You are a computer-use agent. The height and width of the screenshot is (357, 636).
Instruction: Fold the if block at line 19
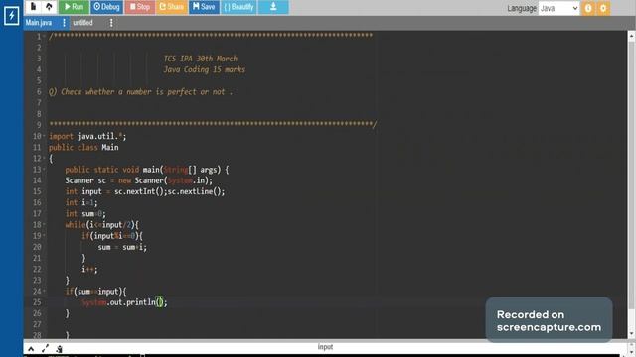44,236
